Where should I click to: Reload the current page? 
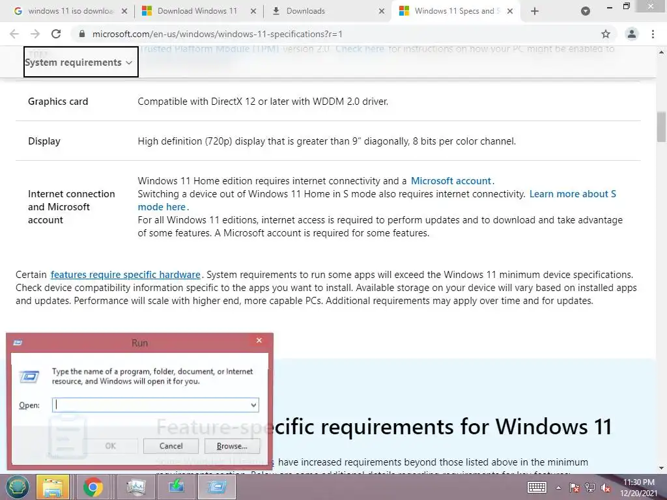click(x=56, y=34)
